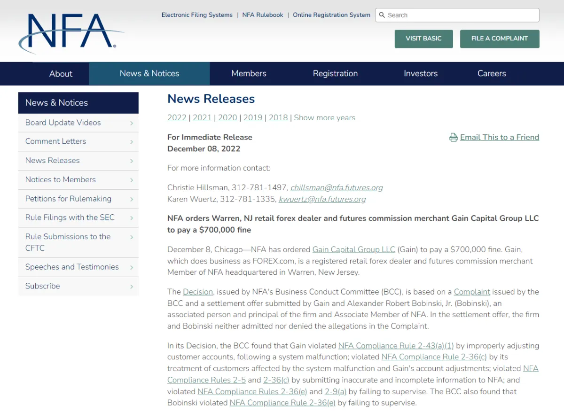Click the News & Notices sidebar header
This screenshot has width=564, height=412.
[x=78, y=103]
